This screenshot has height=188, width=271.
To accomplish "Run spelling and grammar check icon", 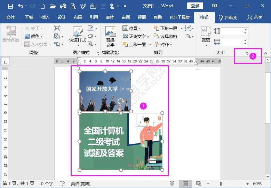I will [x=83, y=6].
